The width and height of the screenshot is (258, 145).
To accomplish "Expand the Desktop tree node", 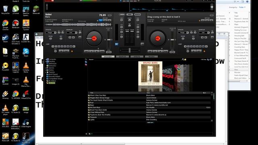I will [x=46, y=61].
